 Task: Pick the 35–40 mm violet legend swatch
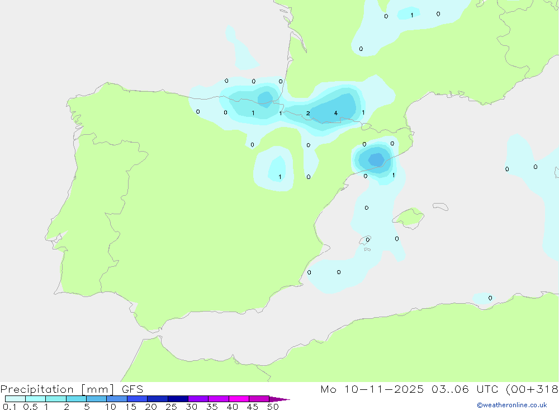(219, 399)
